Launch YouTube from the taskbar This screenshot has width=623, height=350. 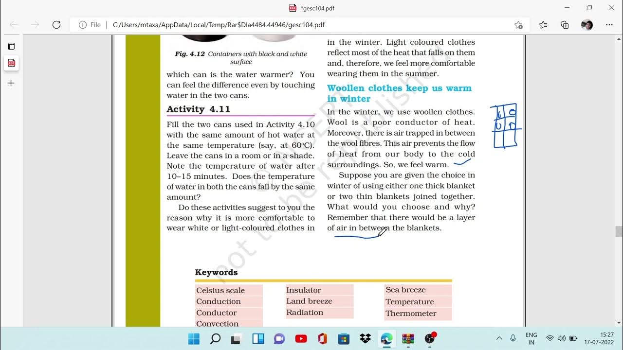[x=301, y=338]
